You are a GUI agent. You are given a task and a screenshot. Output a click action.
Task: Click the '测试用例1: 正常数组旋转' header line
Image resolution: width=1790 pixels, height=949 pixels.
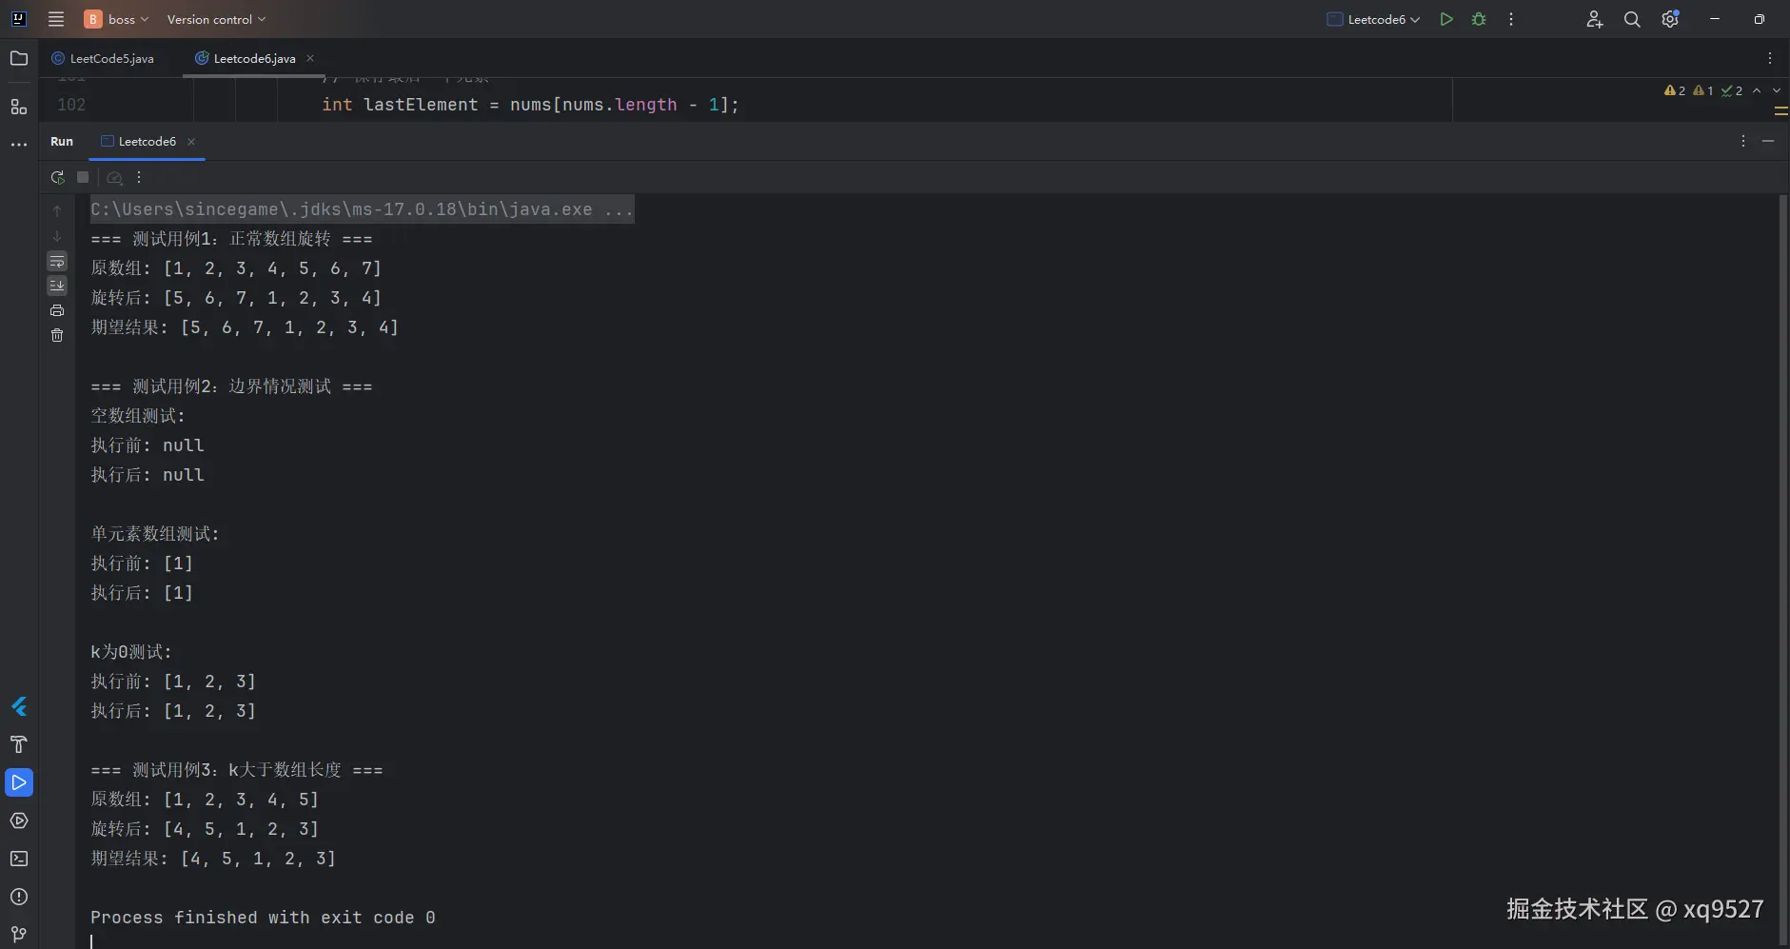231,239
